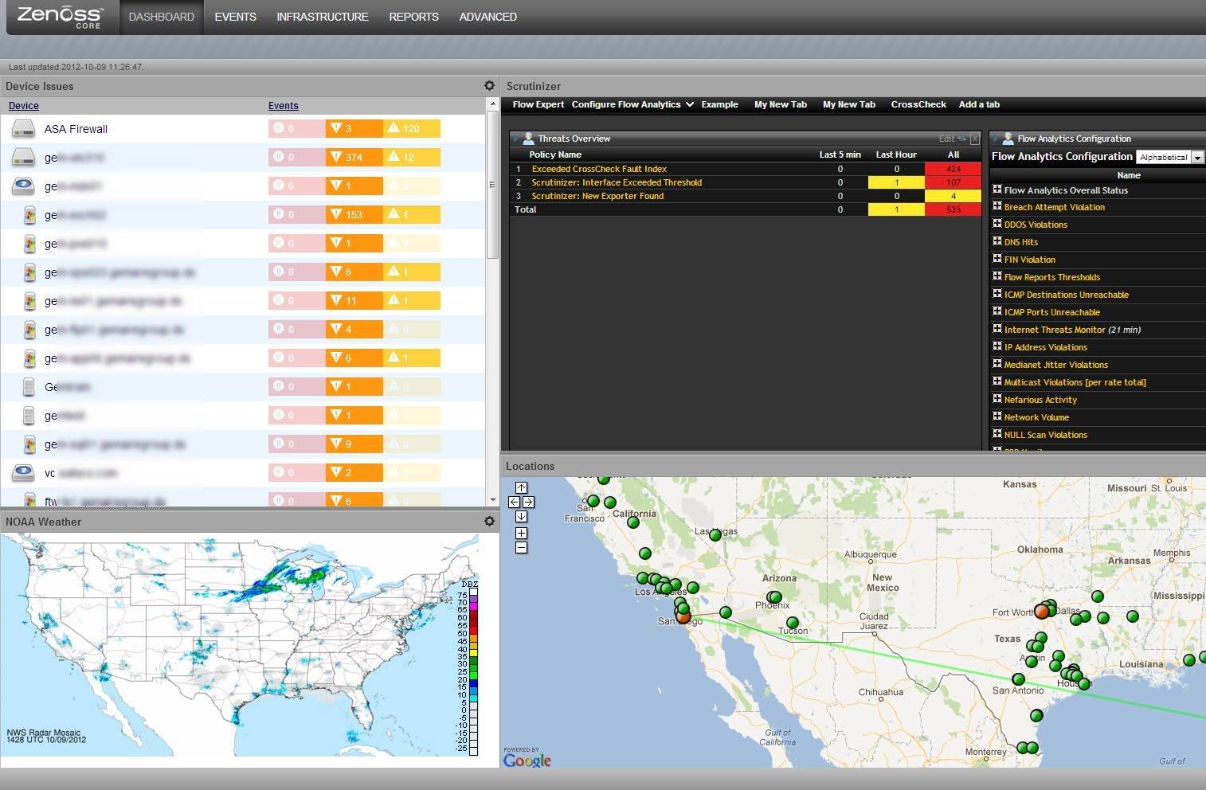
Task: Zoom out on the Locations map
Action: (521, 547)
